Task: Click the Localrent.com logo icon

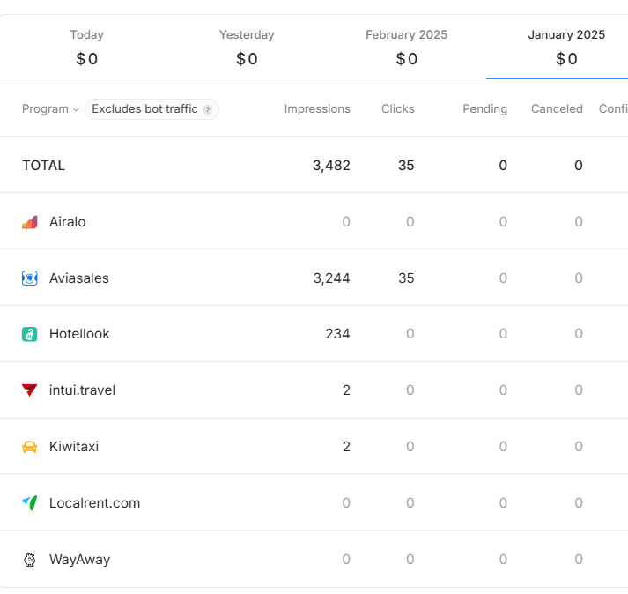Action: (29, 503)
